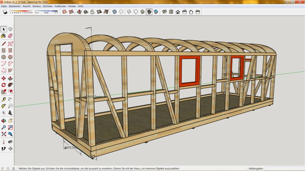This screenshot has height=171, width=305.
Task: Enable Shaded with Textures style
Action: coord(149,12)
